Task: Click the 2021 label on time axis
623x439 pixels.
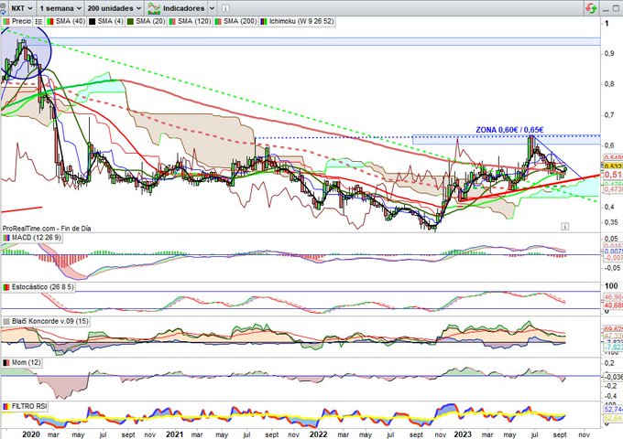Action: 174,434
